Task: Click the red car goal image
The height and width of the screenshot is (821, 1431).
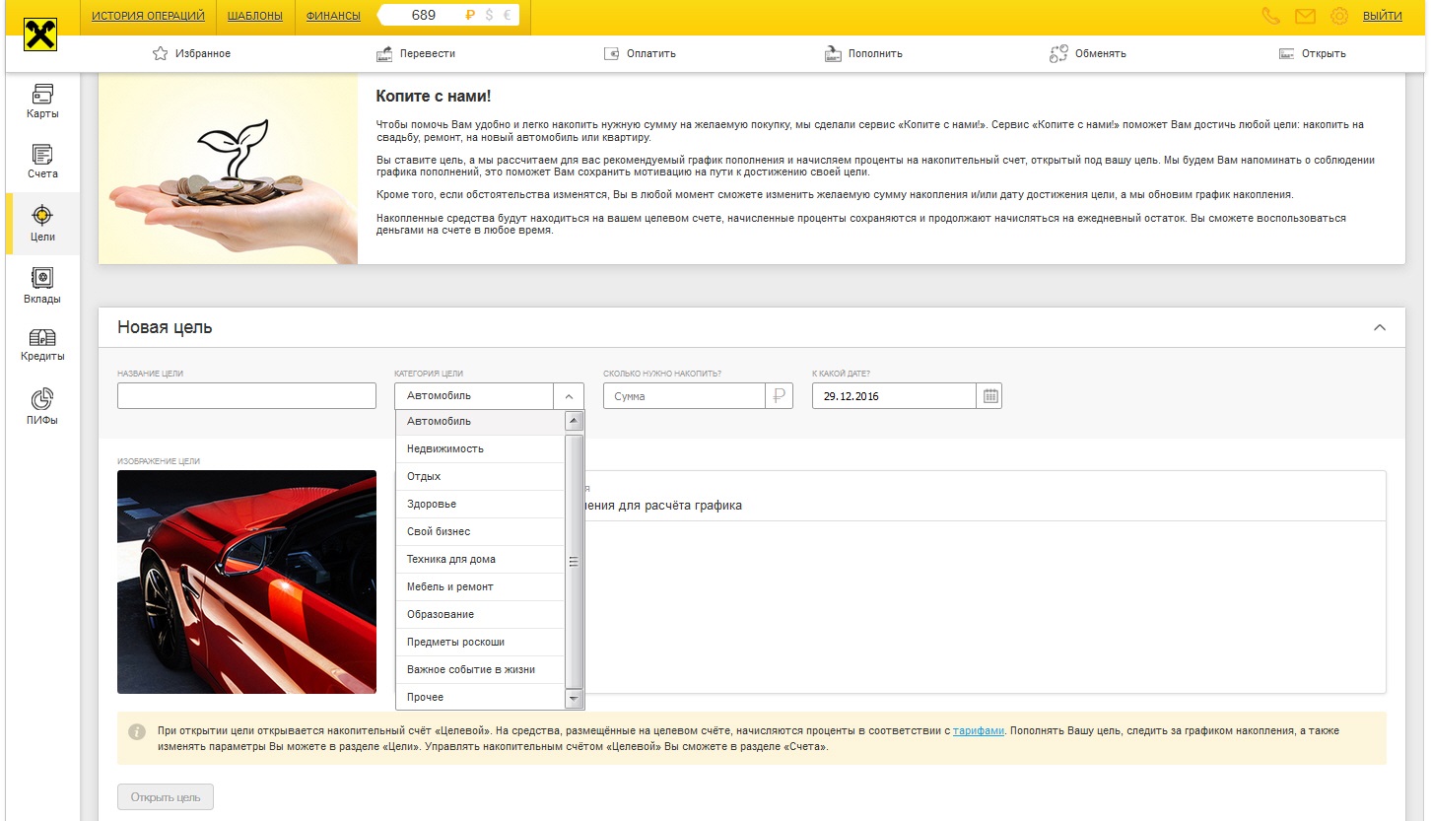Action: (x=246, y=582)
